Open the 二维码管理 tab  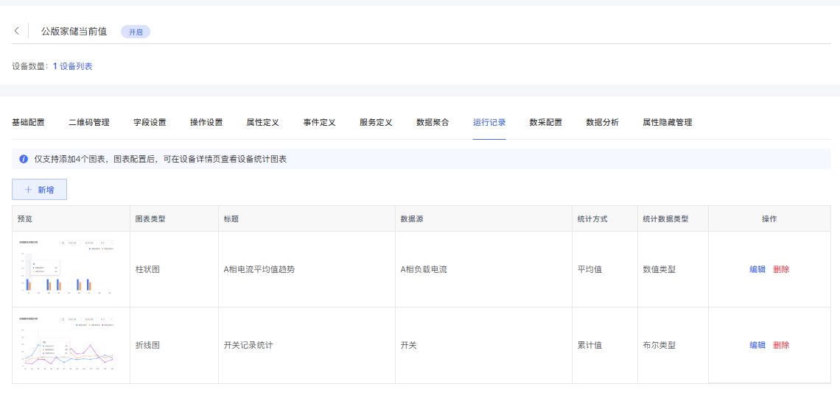point(89,122)
